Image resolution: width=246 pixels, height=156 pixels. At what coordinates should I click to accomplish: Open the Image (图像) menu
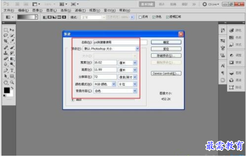point(37,10)
